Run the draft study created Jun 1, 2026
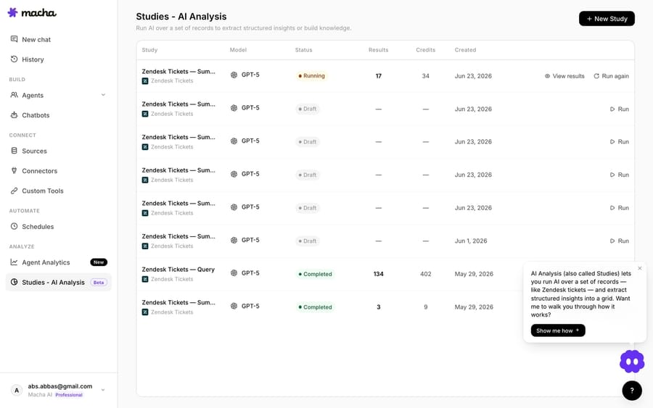This screenshot has width=653, height=408. [620, 241]
